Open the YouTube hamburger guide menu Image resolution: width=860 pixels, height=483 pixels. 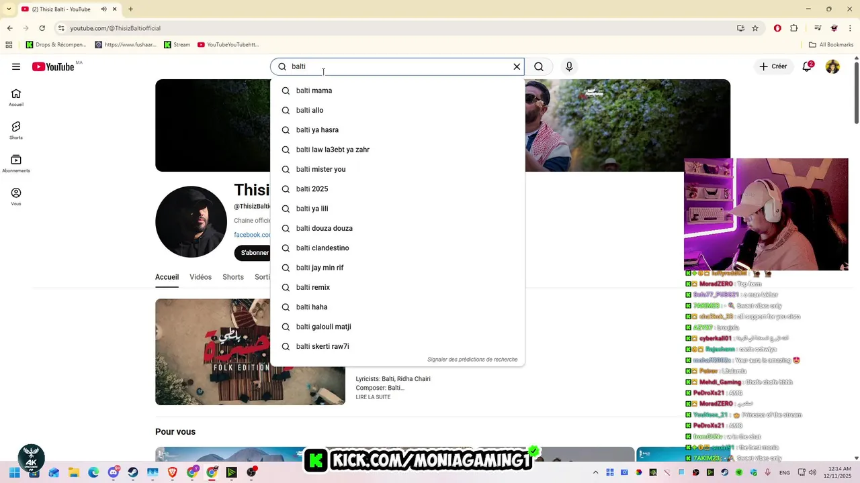tap(16, 66)
